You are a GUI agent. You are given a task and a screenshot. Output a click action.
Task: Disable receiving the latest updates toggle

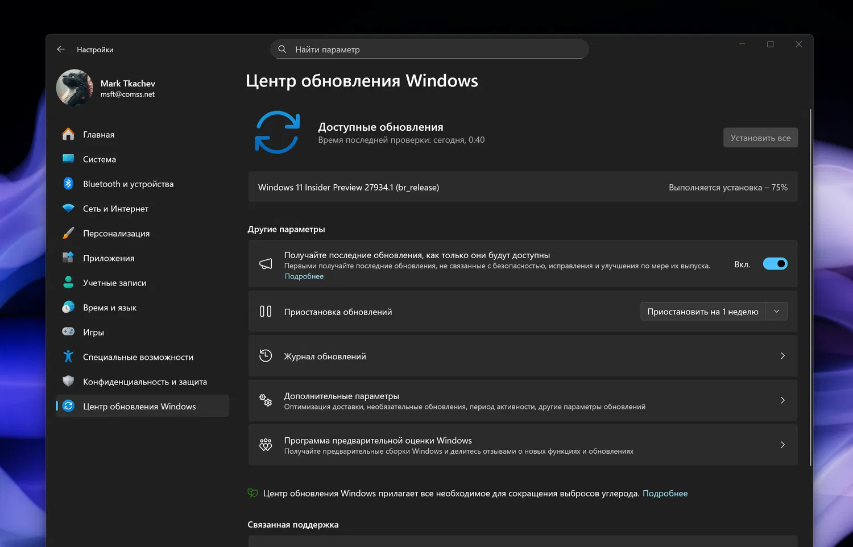[775, 263]
